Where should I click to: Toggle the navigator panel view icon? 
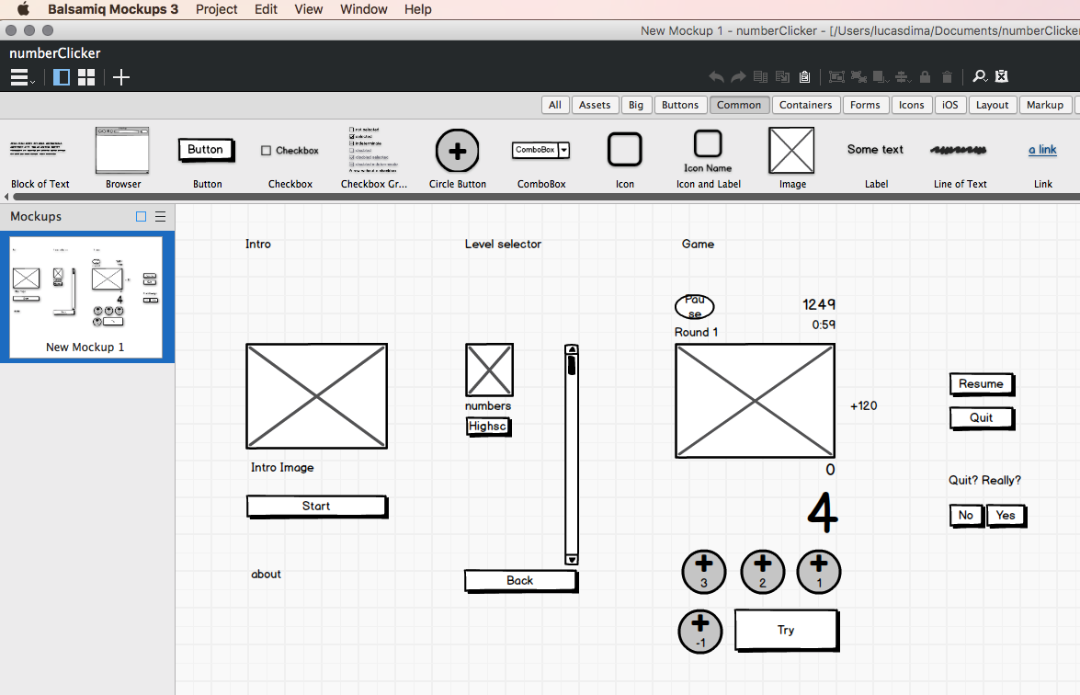(62, 78)
